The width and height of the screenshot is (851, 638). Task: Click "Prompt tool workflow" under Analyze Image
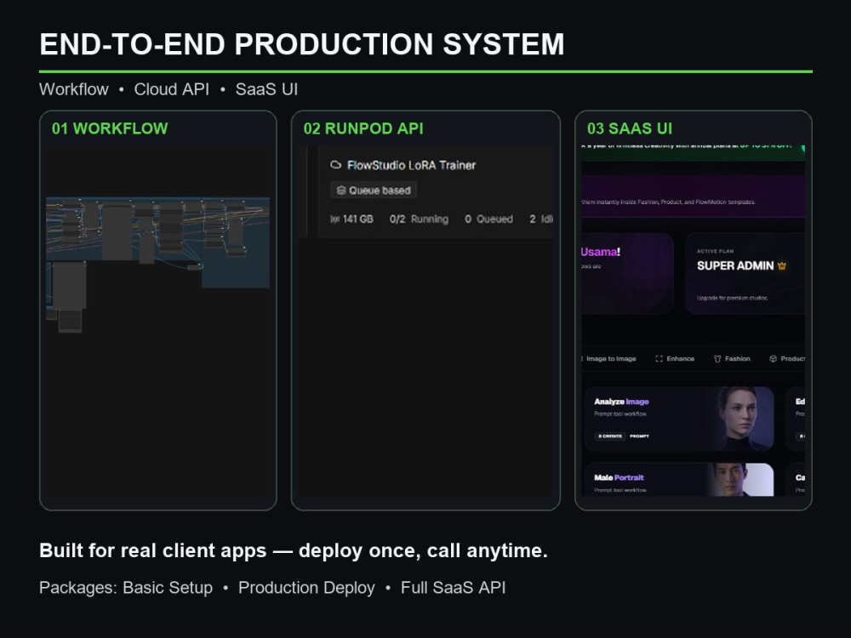point(620,414)
